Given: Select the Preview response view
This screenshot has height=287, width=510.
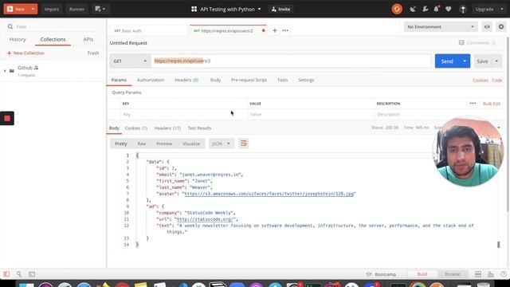Looking at the screenshot, I should tap(164, 143).
